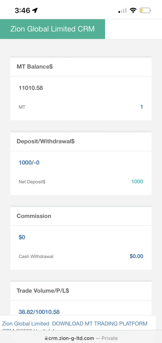162x343 pixels.
Task: Select the $0 commission value
Action: [x=22, y=237]
